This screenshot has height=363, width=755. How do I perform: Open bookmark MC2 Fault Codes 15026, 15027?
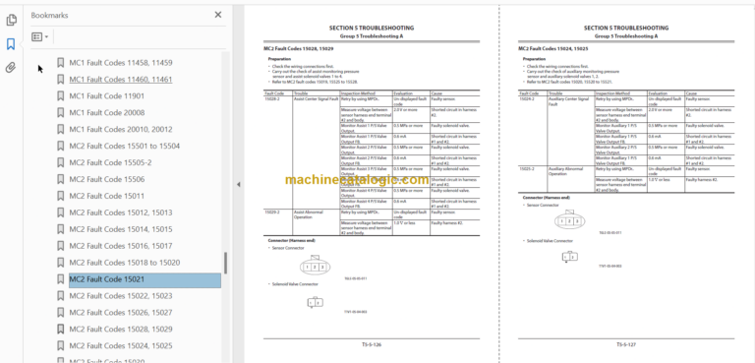(120, 313)
